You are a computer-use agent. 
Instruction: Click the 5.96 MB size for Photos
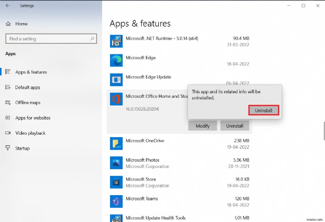[241, 160]
